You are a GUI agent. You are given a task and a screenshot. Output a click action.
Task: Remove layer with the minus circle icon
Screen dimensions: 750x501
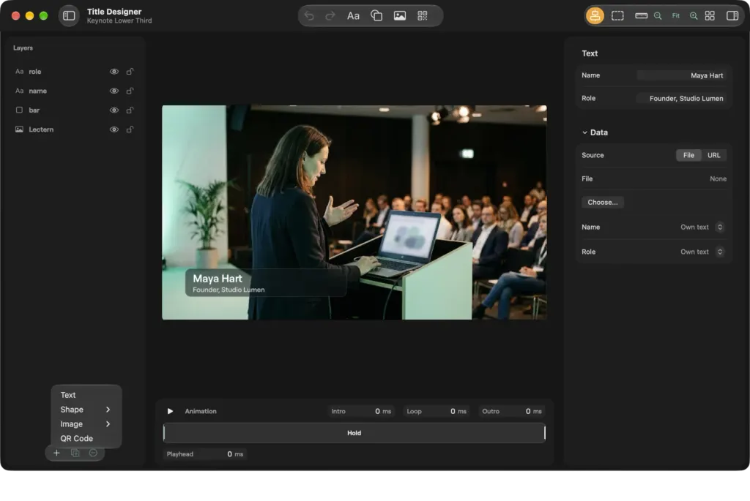coord(93,453)
